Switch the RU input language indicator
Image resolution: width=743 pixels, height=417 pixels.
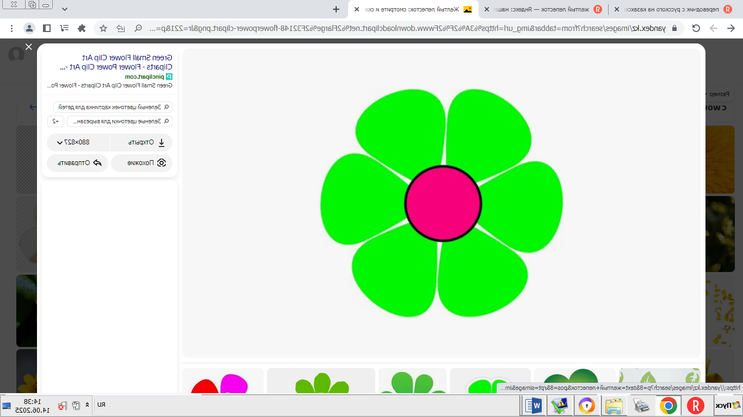pos(101,405)
